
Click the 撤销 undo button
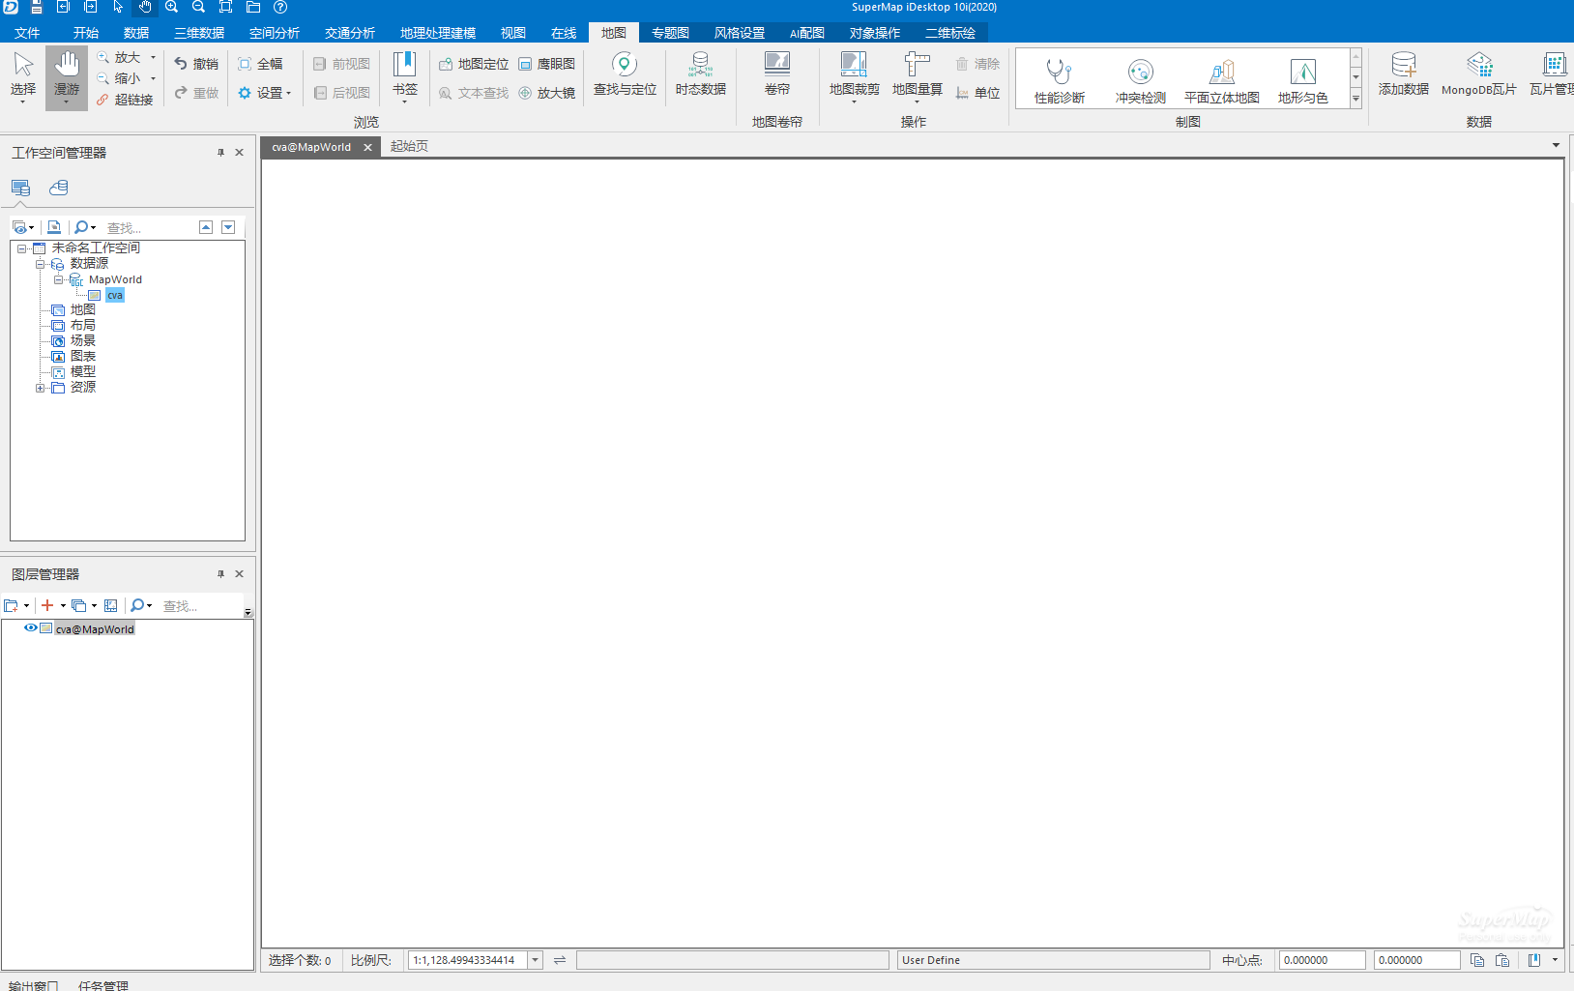(196, 64)
